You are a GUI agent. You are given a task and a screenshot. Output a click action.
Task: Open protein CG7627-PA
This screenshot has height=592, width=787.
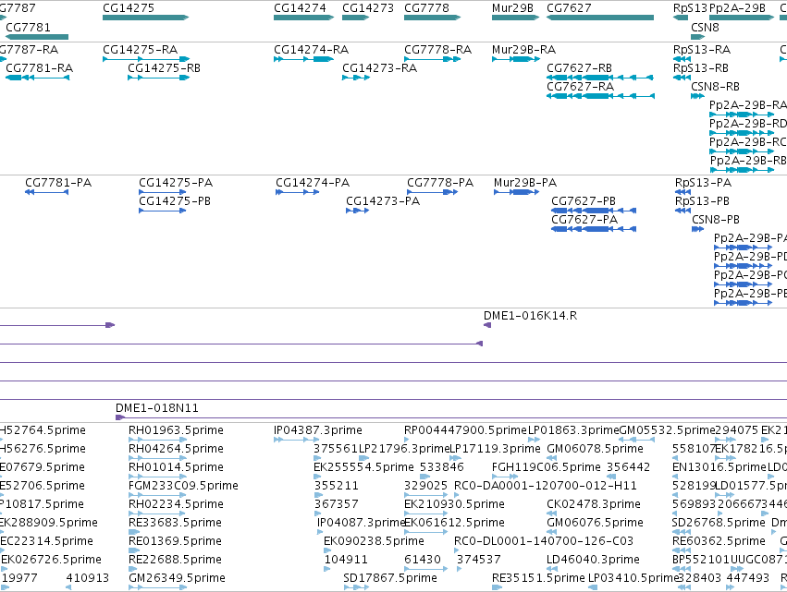(x=584, y=220)
